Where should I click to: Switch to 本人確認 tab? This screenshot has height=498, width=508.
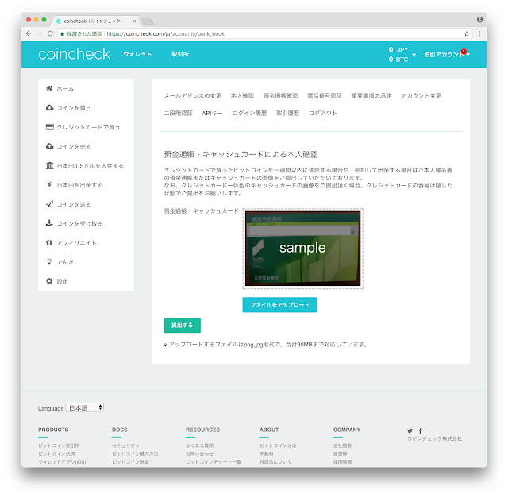242,95
